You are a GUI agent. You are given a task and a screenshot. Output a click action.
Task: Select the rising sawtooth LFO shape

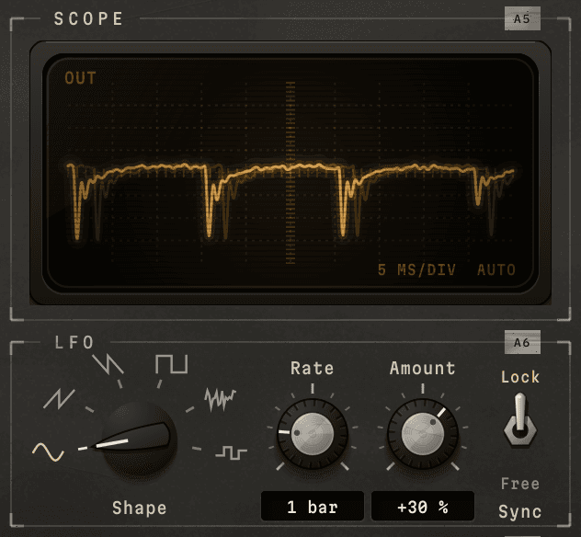59,399
